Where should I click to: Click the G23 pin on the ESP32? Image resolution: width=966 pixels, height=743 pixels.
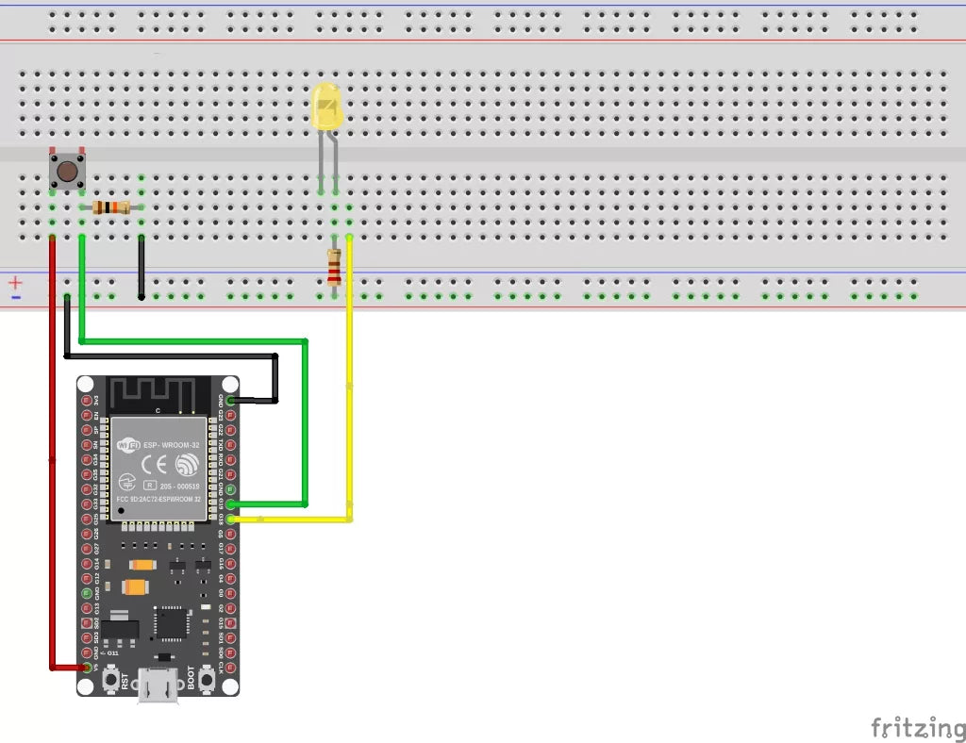pos(231,415)
